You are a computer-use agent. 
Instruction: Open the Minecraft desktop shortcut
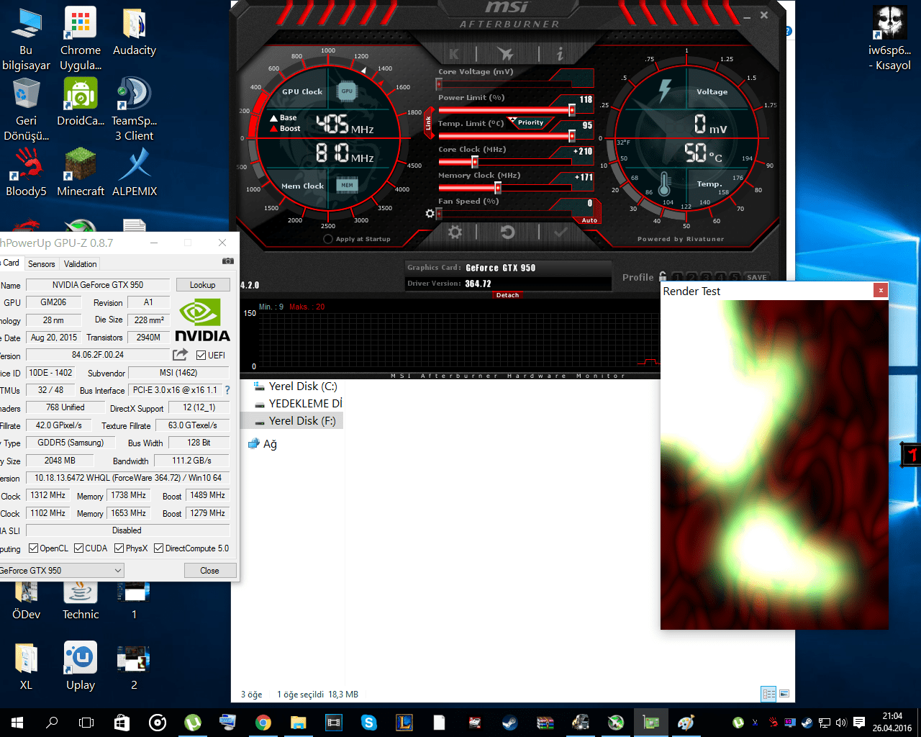point(81,172)
